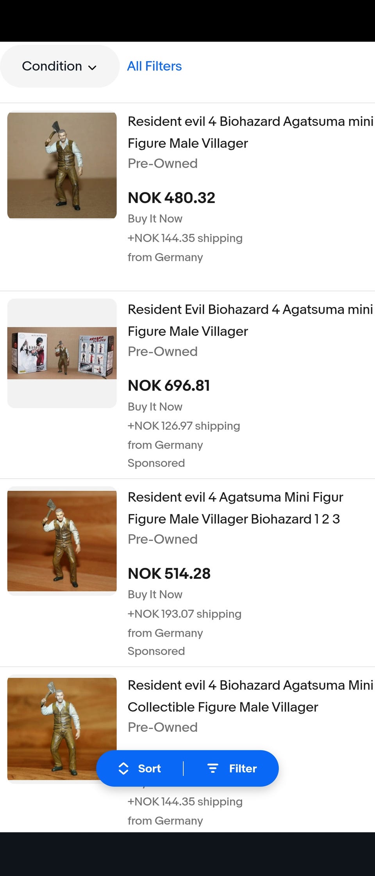The image size is (375, 876).
Task: Open first Resident evil 4 Biohazard listing title
Action: click(250, 132)
